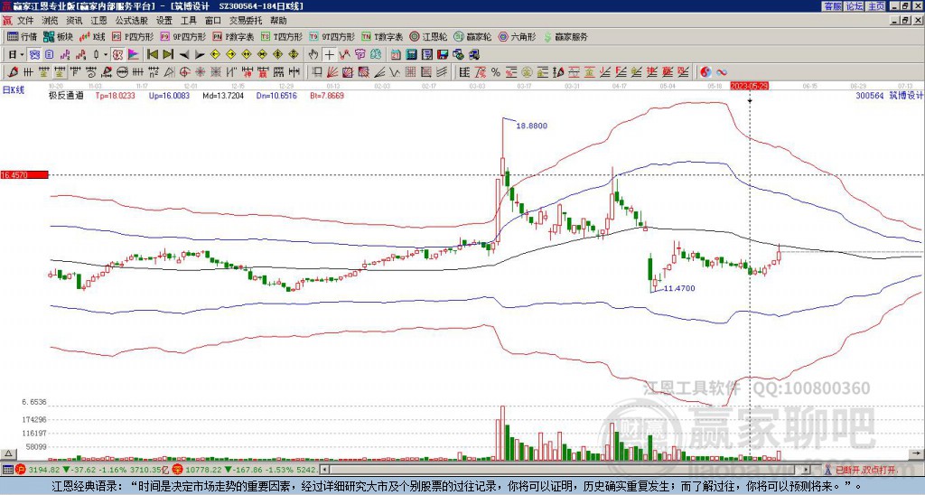925x495 pixels.
Task: Click the gold coin 金 circle icon
Action: 527,72
